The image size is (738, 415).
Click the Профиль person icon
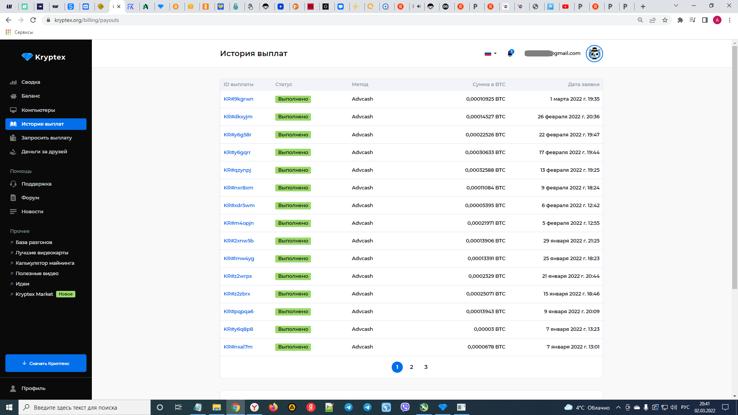click(x=13, y=388)
